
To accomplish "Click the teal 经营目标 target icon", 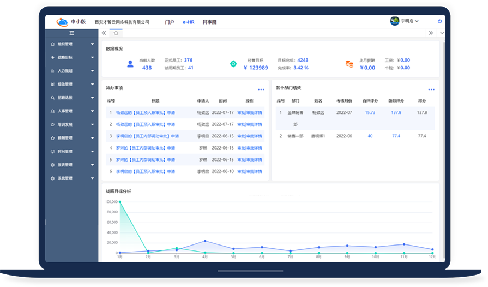I will (x=233, y=64).
